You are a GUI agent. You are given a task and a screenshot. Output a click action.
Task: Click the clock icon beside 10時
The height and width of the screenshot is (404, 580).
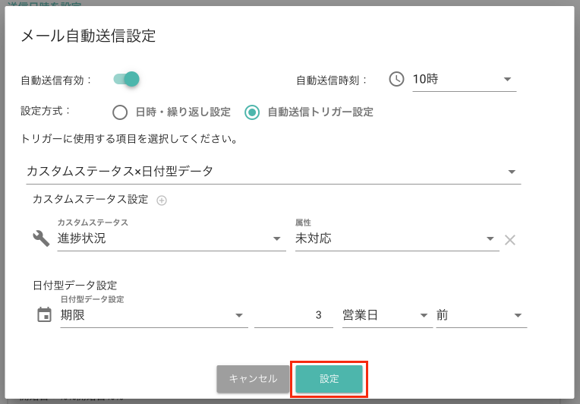pyautogui.click(x=396, y=79)
